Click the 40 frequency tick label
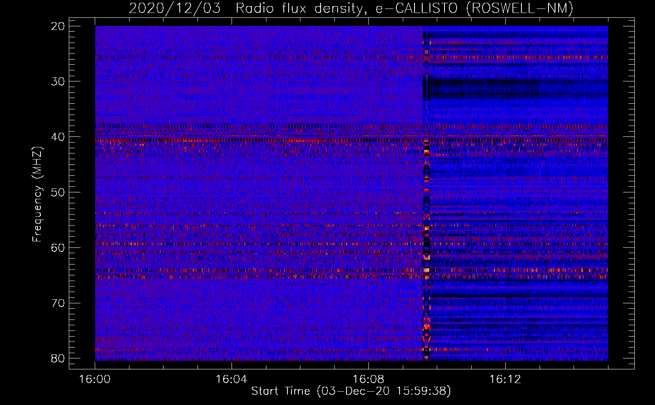 click(x=58, y=137)
